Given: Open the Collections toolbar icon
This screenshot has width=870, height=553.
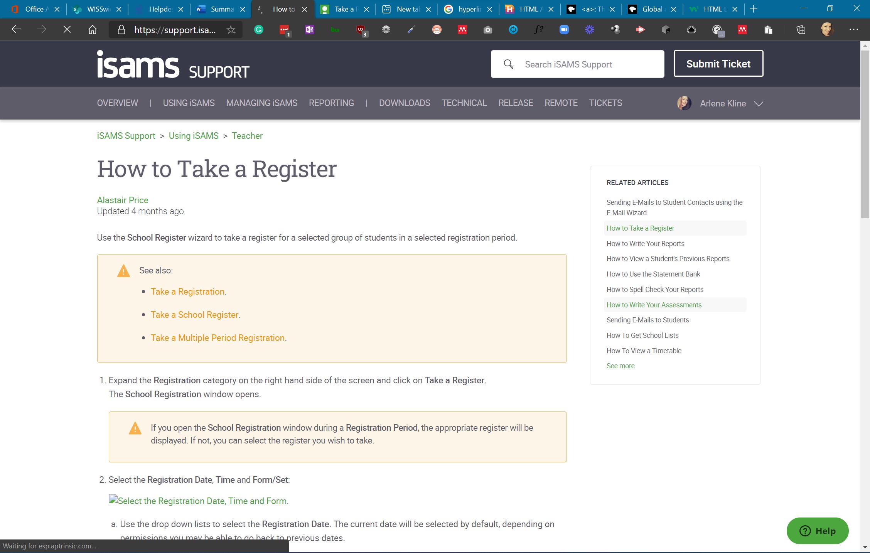Looking at the screenshot, I should (x=801, y=30).
